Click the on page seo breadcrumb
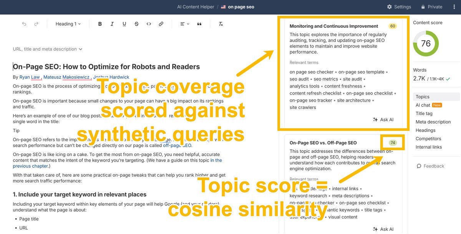This screenshot has width=461, height=234. pos(237,7)
